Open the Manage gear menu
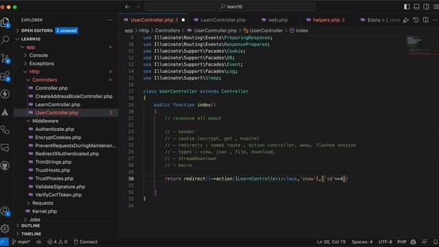The height and width of the screenshot is (247, 439). [5, 228]
